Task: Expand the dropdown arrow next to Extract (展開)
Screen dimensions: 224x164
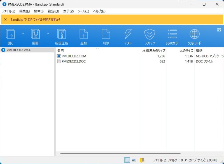Action: click(48, 34)
